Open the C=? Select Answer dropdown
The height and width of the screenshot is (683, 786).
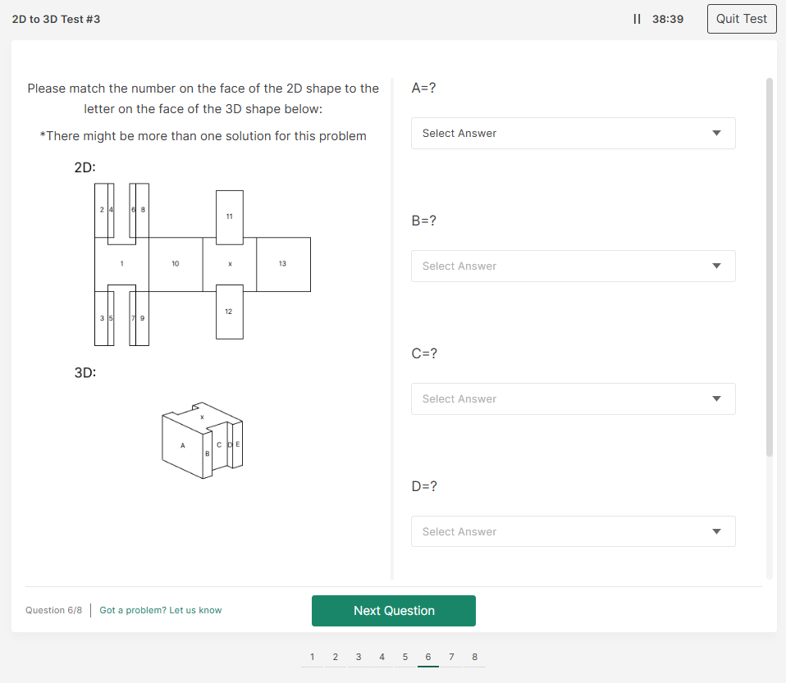(573, 399)
